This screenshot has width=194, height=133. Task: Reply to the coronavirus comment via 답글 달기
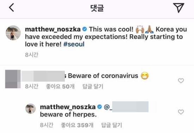click(93, 87)
